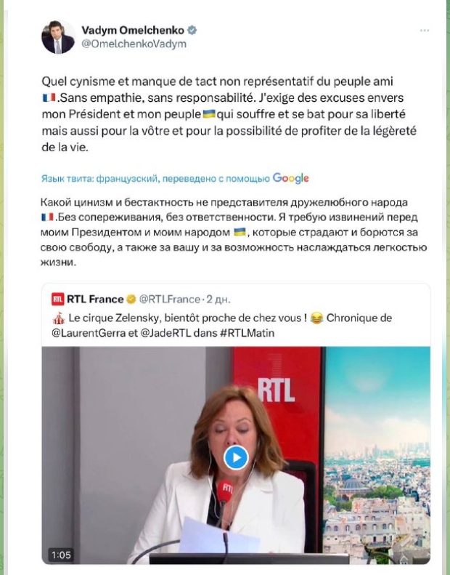Click the quoted tweet's '2 дн.' timestamp
This screenshot has width=450, height=575.
pos(218,299)
